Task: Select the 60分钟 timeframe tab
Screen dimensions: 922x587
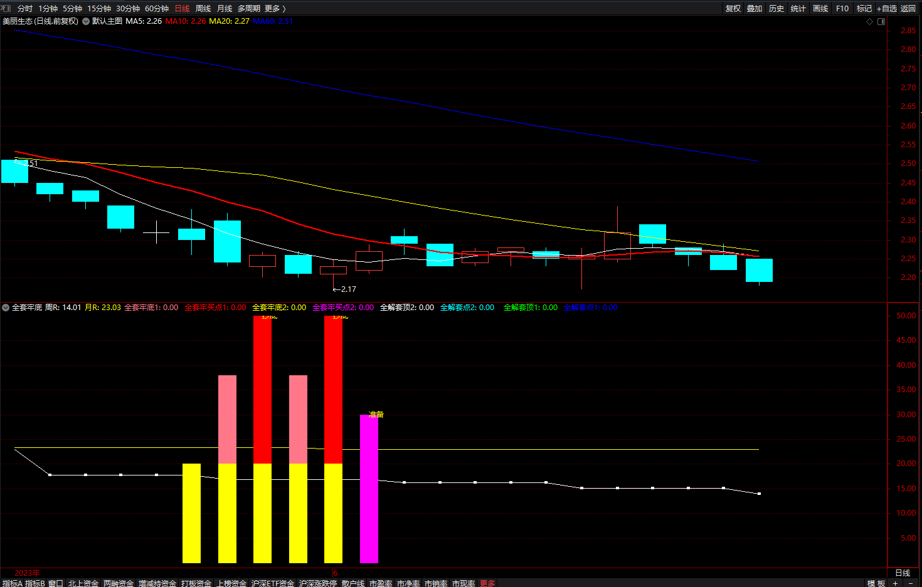Action: click(x=157, y=8)
